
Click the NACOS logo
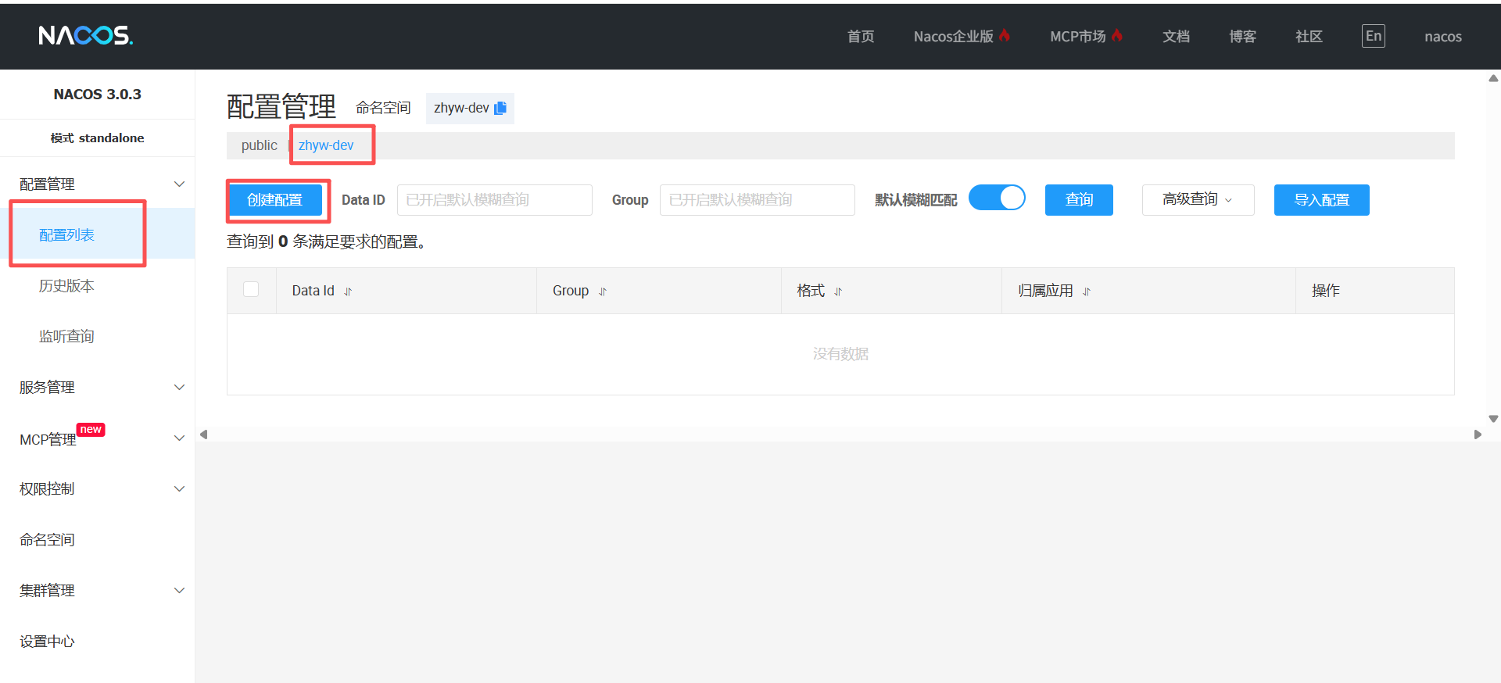86,35
